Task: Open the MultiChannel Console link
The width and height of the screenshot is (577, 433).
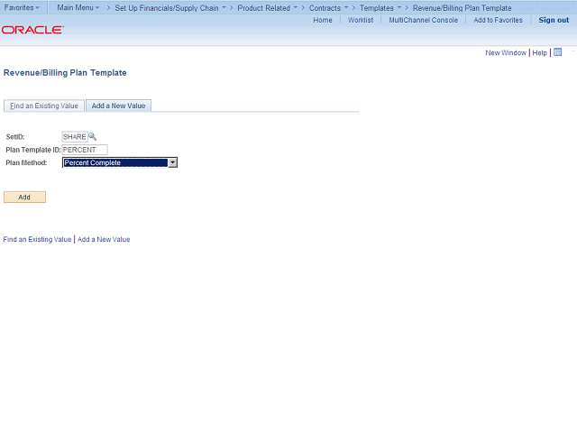Action: click(x=423, y=20)
